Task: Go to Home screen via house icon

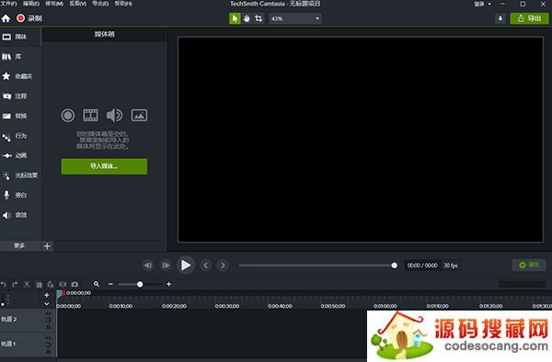Action: [6, 18]
